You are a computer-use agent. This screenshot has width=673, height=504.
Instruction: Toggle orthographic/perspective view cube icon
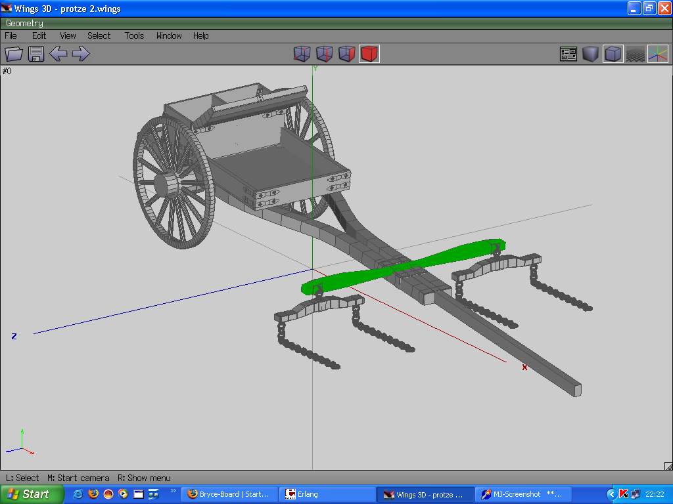(613, 54)
